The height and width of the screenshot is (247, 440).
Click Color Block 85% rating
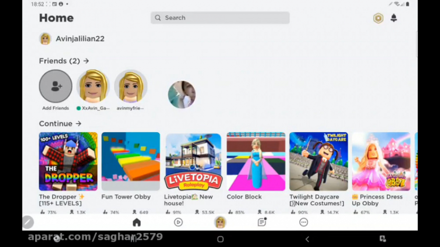click(x=236, y=212)
